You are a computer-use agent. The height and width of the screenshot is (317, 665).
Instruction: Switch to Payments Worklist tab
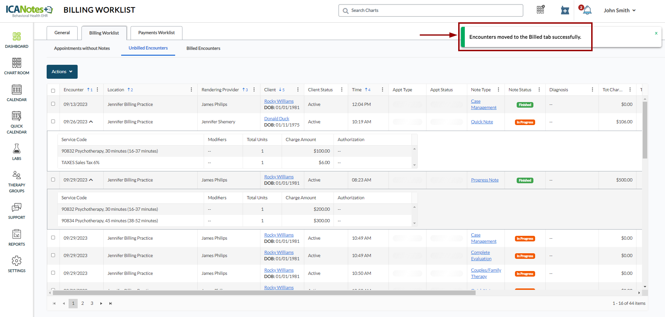156,33
